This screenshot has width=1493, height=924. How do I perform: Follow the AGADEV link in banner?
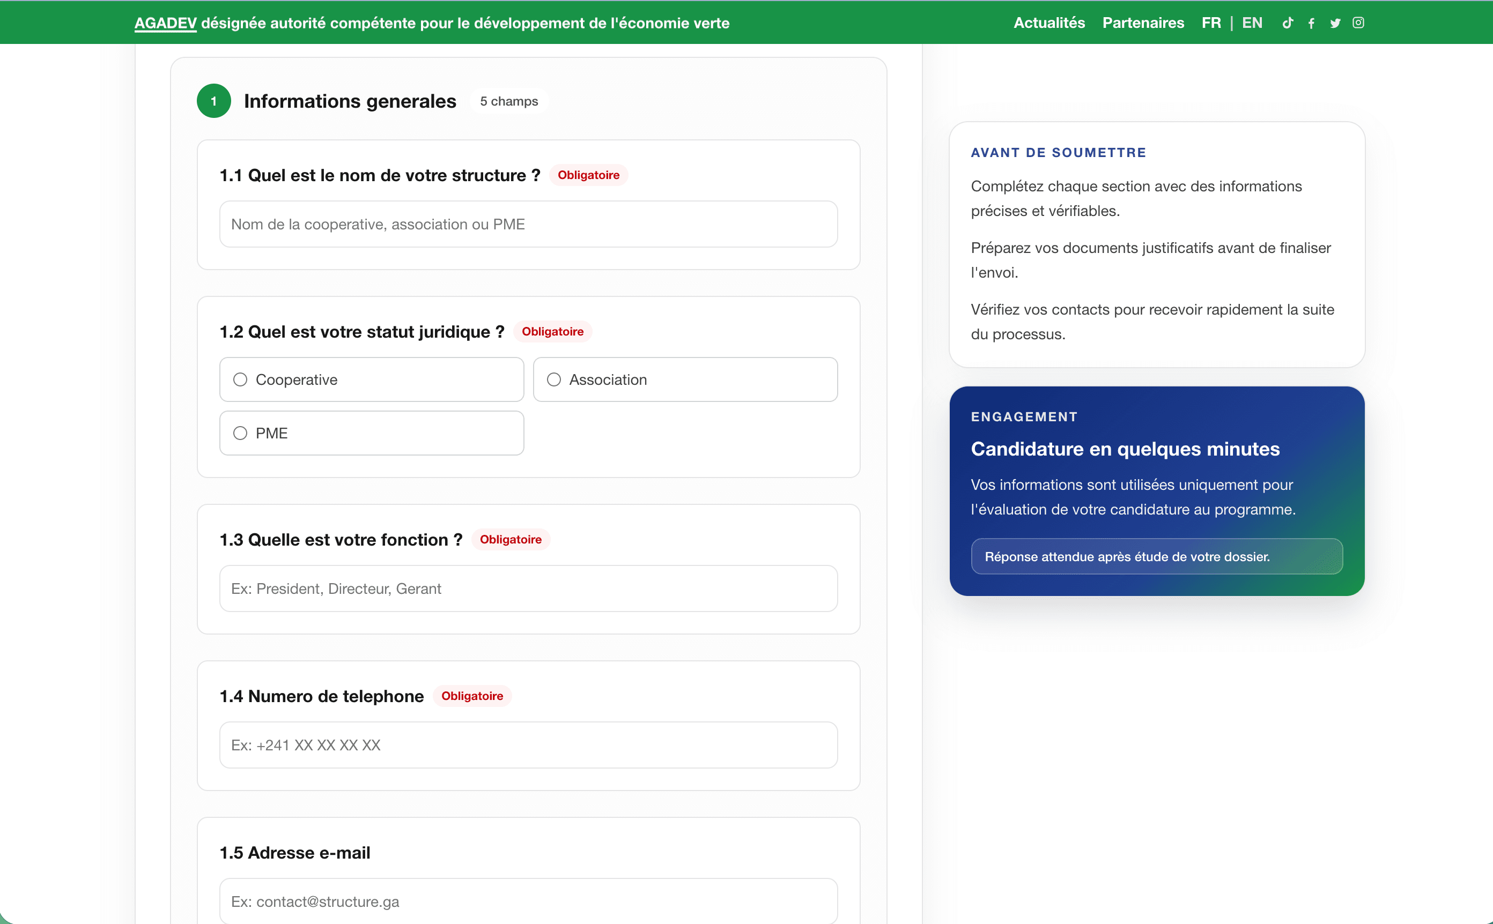tap(166, 23)
